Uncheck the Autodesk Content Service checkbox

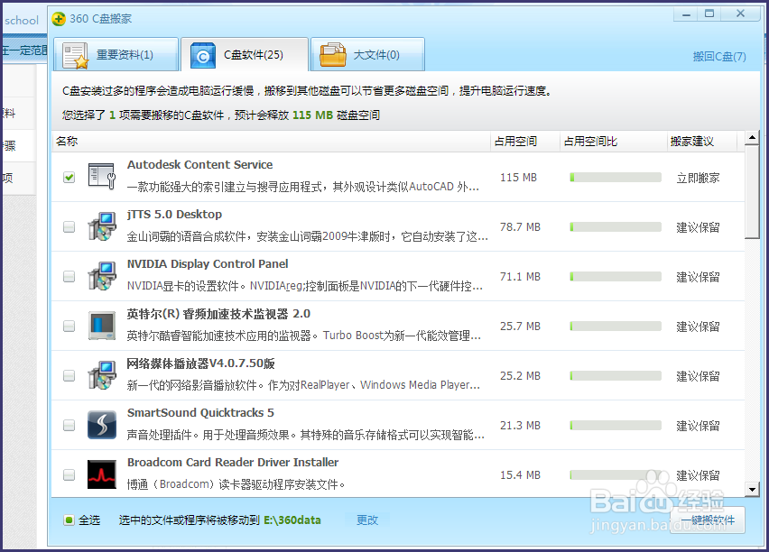[x=69, y=177]
